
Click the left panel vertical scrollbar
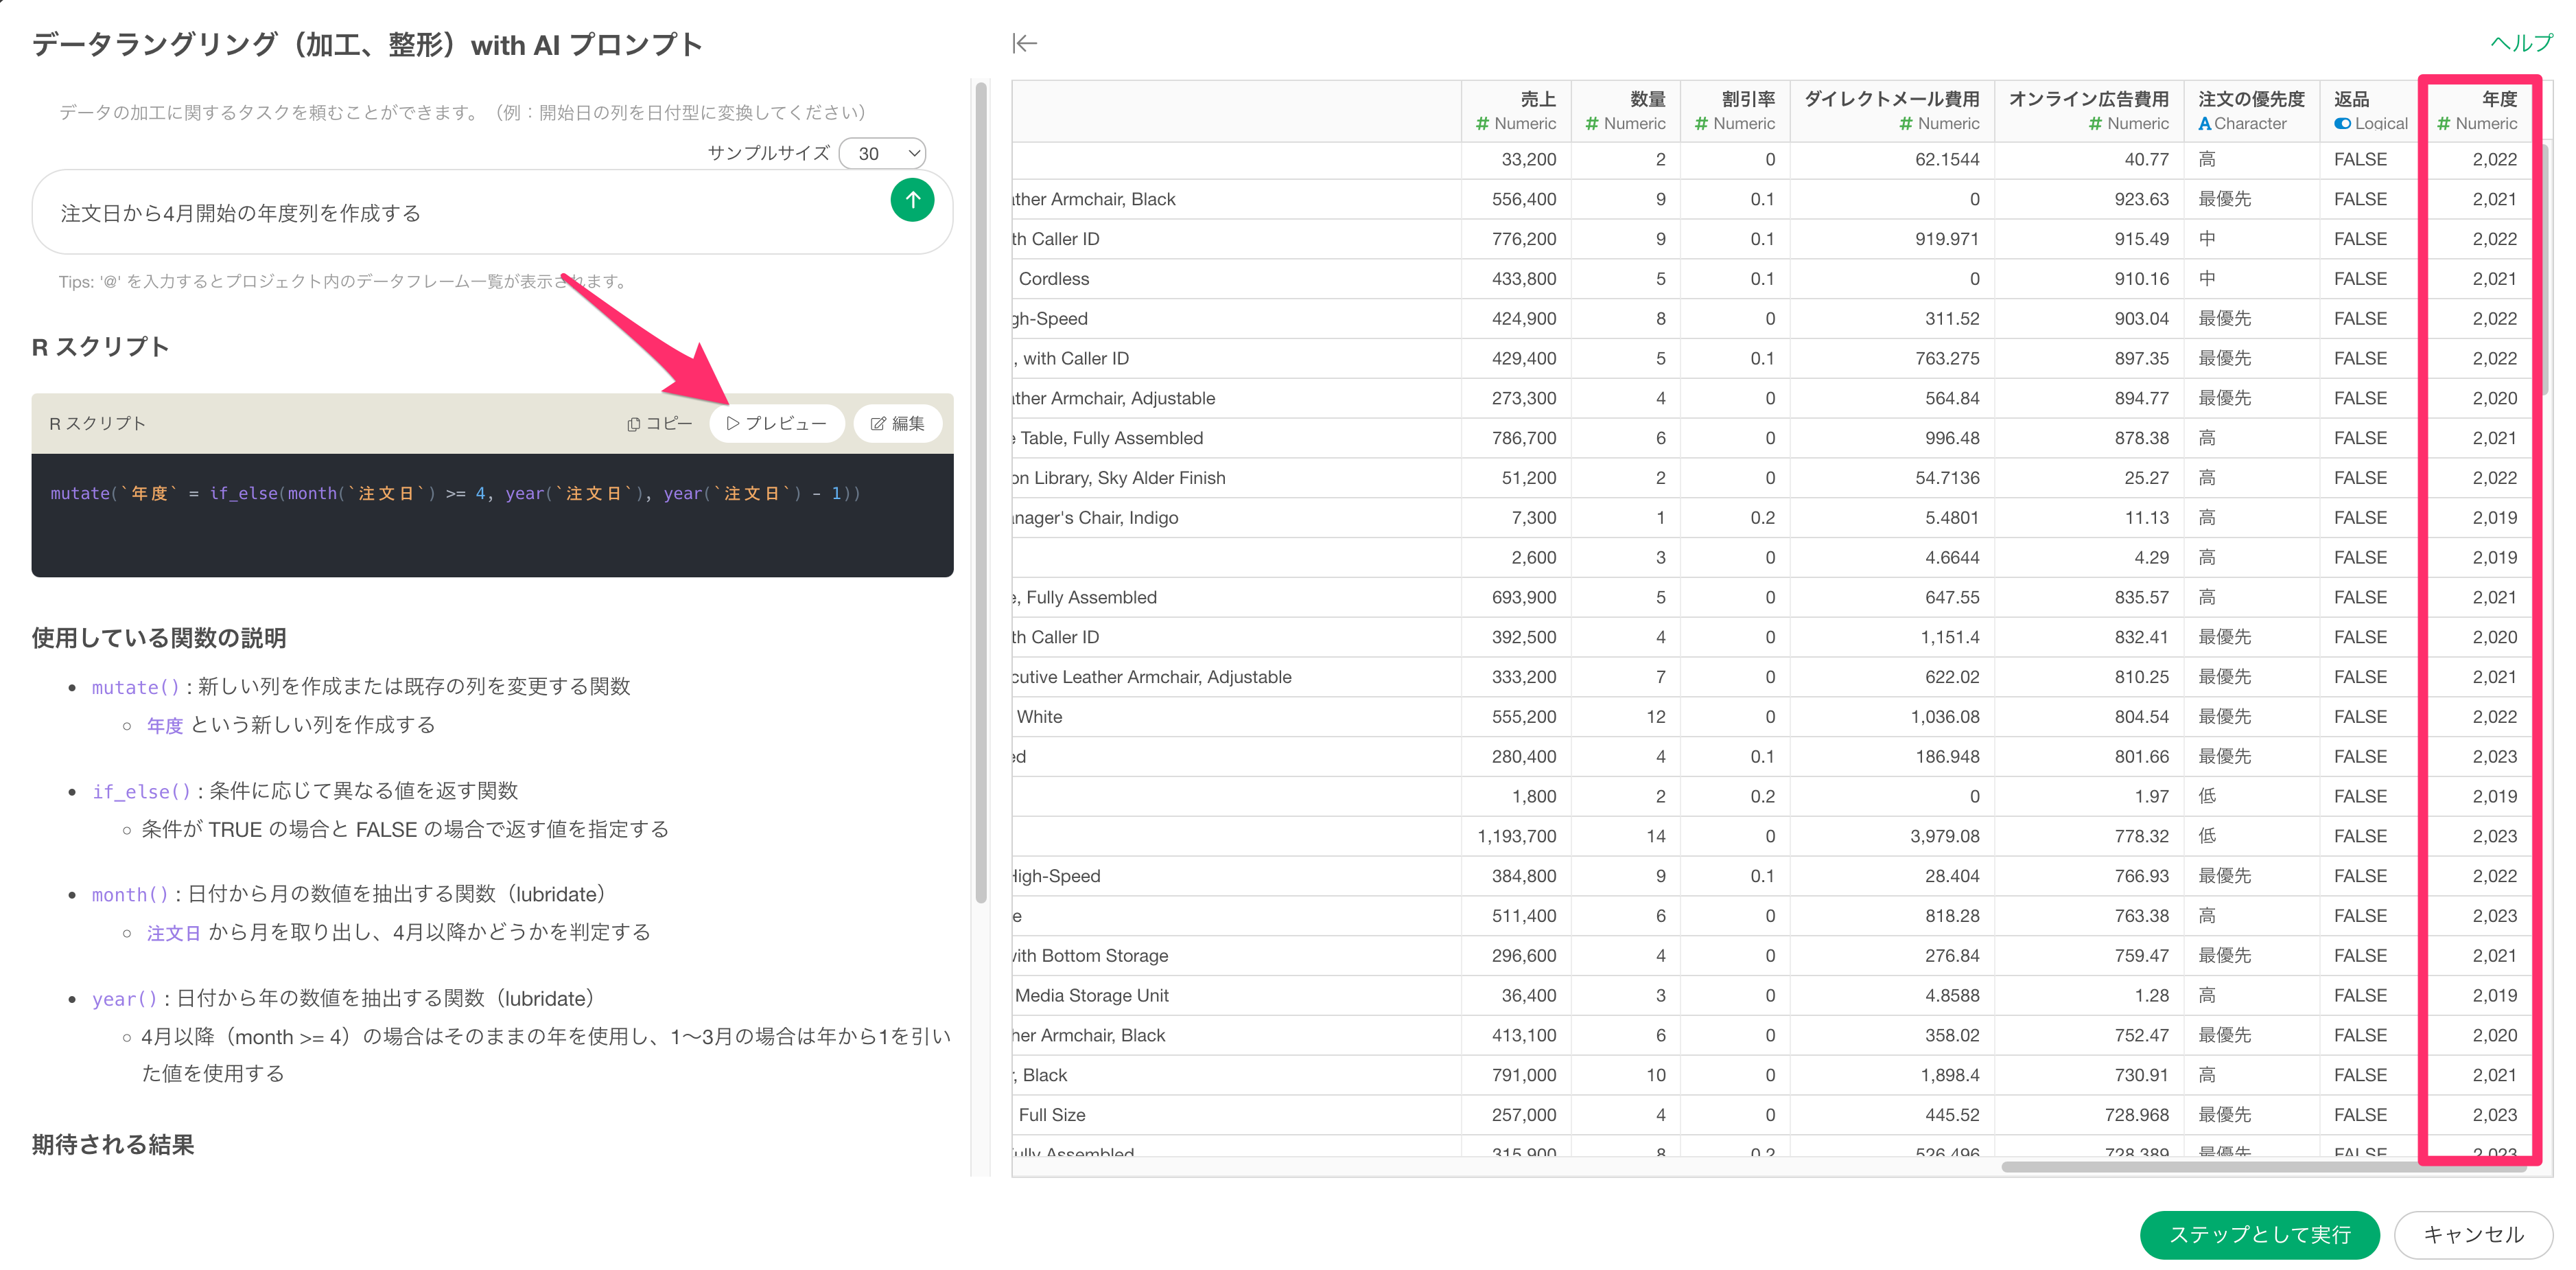(980, 490)
